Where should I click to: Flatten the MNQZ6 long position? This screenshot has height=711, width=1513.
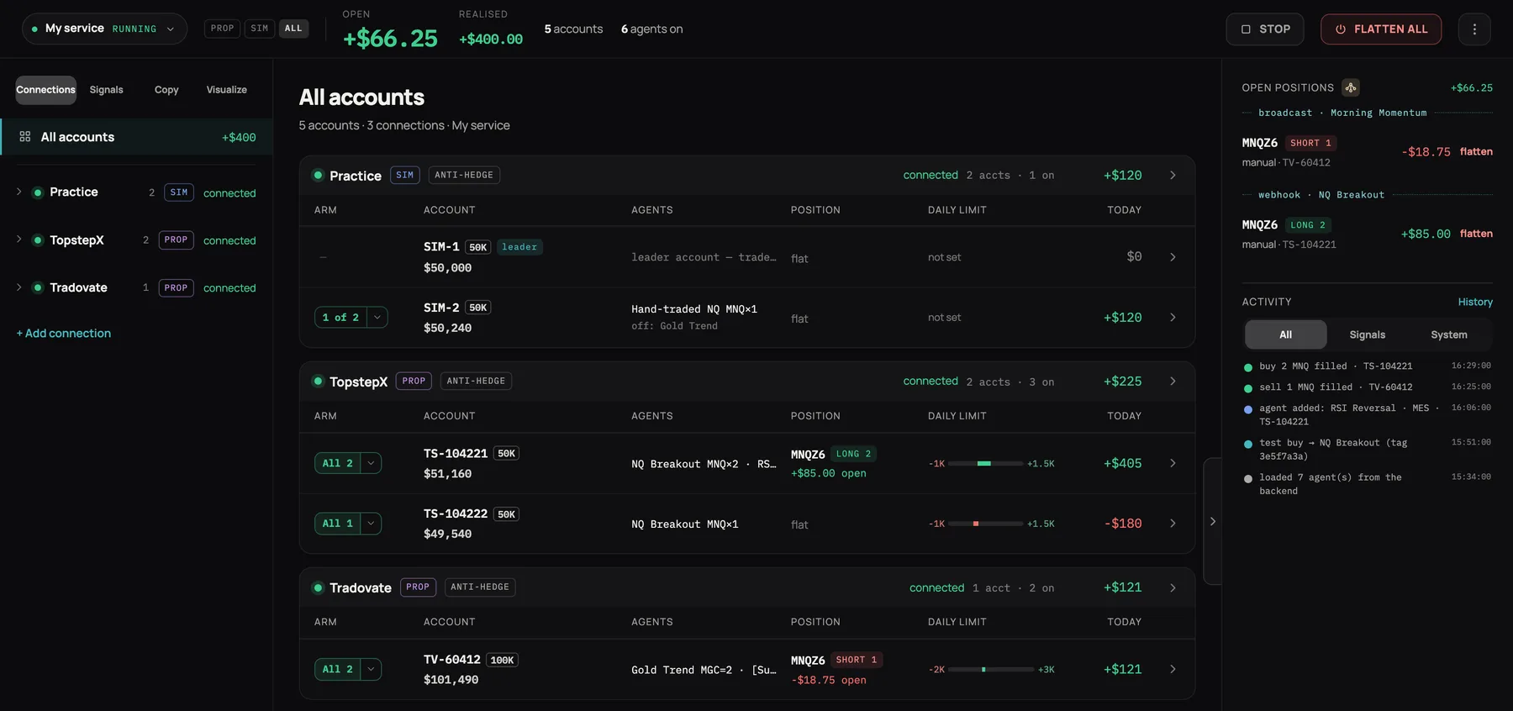pyautogui.click(x=1476, y=234)
